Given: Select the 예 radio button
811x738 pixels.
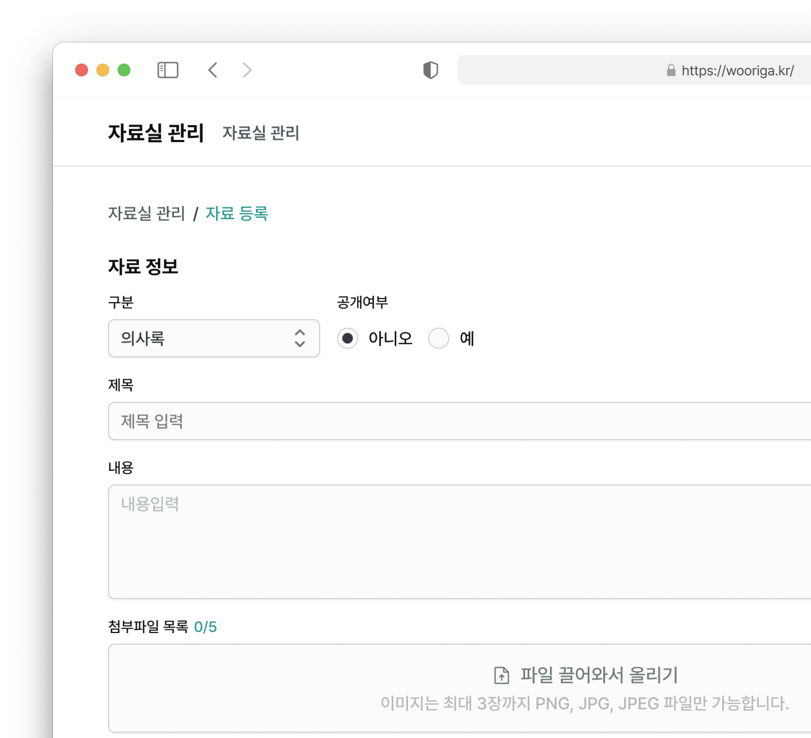Looking at the screenshot, I should [438, 338].
